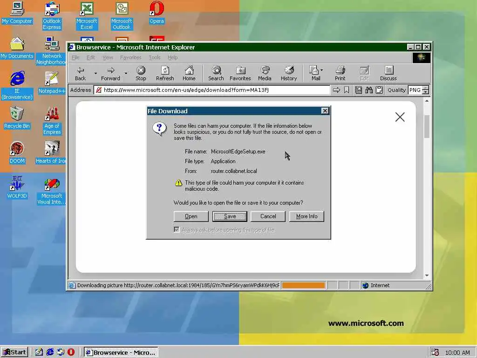This screenshot has height=358, width=477.
Task: Open the Help menu
Action: pos(172,57)
